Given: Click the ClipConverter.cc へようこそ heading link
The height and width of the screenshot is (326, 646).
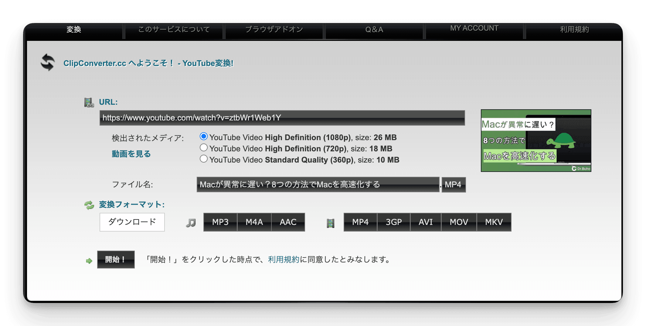Looking at the screenshot, I should [x=148, y=63].
